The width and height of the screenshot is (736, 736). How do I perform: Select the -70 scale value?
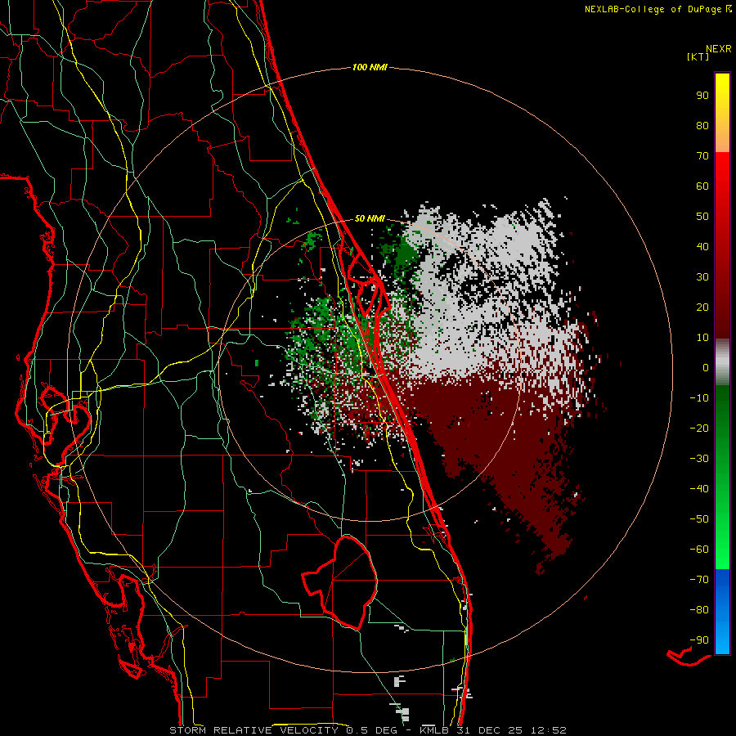[x=699, y=579]
